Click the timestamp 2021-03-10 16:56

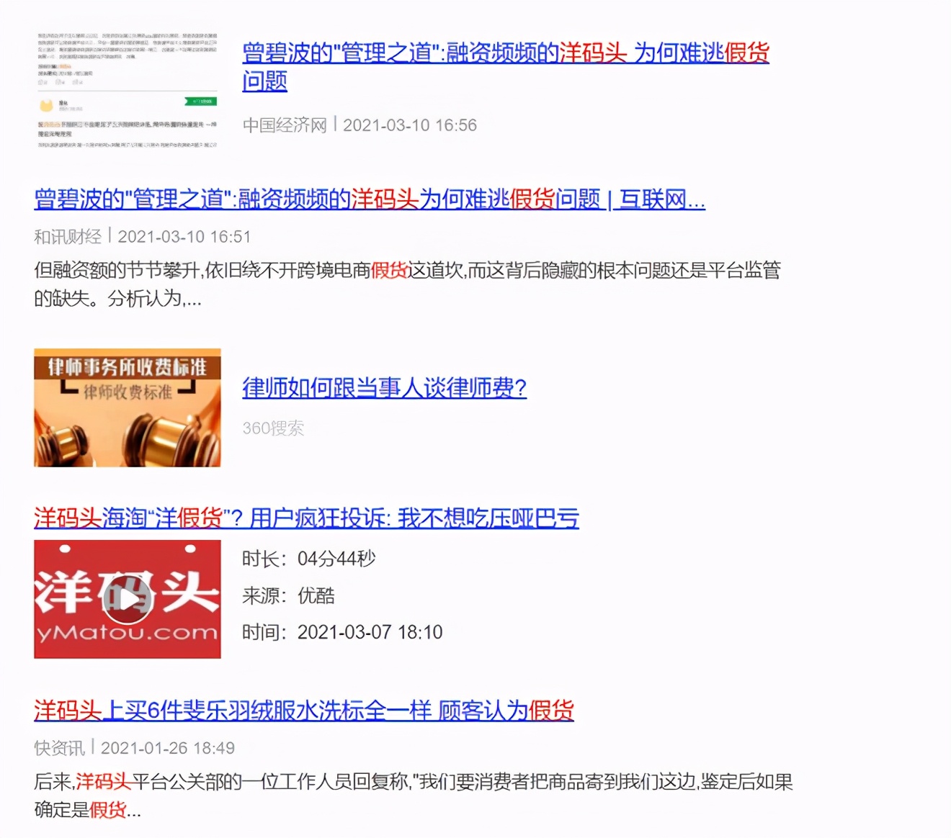(411, 125)
